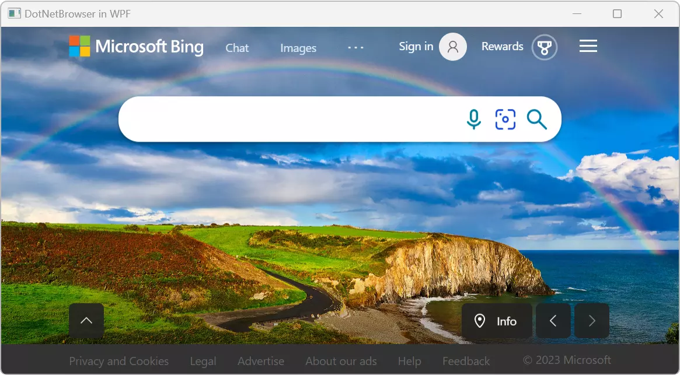Open the Advertise footer link
The width and height of the screenshot is (680, 375).
[x=261, y=360]
